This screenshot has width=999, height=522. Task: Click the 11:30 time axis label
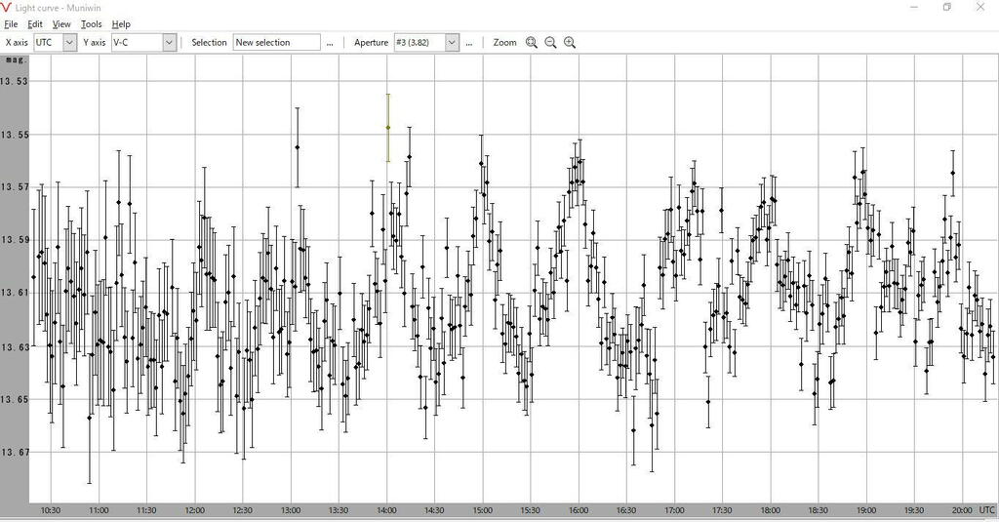(146, 510)
